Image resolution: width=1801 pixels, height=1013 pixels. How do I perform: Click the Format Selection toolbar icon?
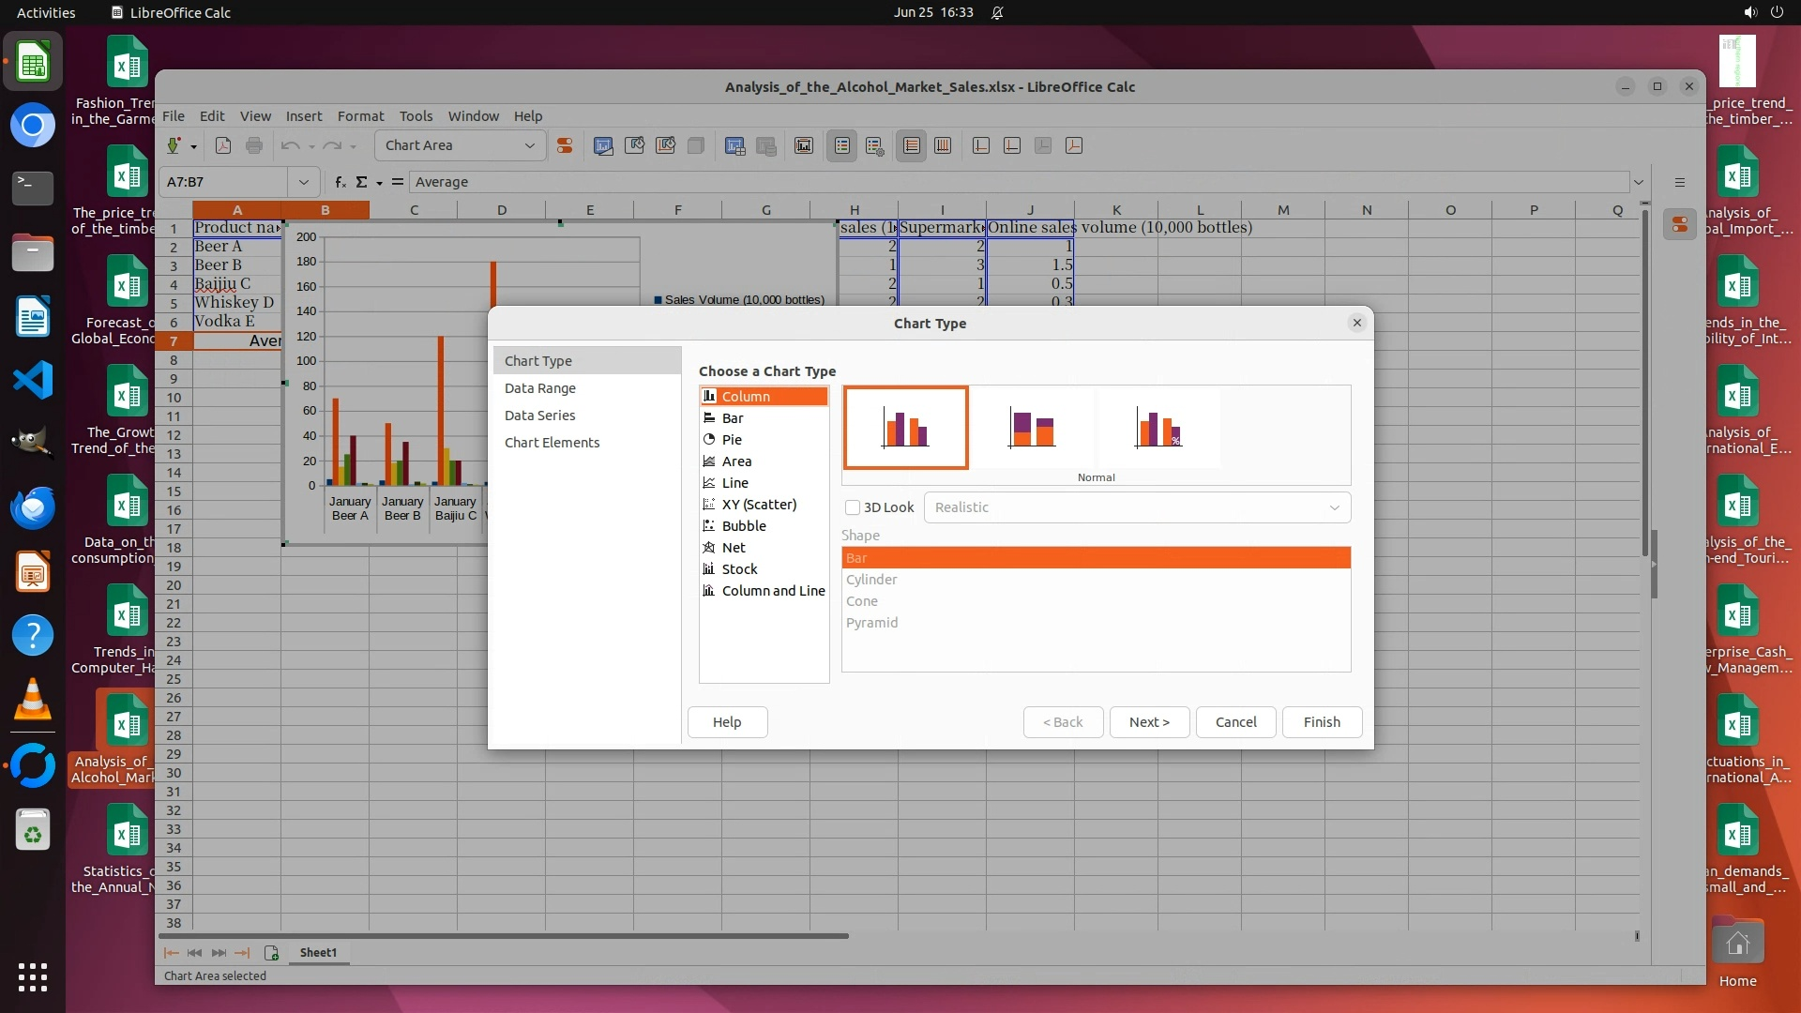565,145
